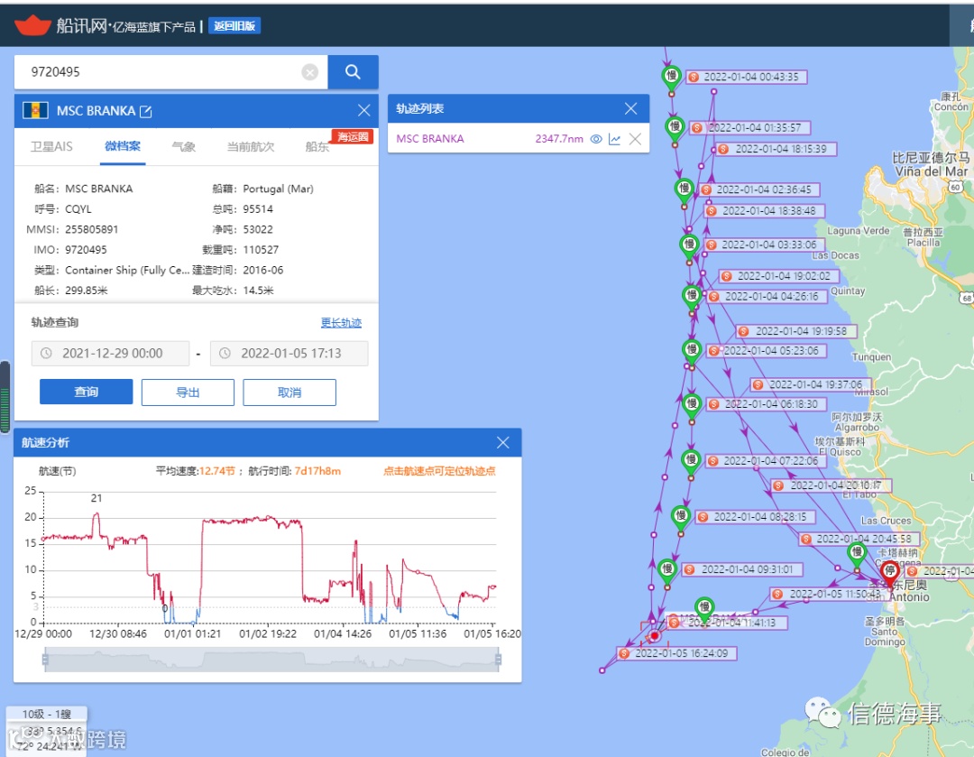Clear the search field text
This screenshot has height=757, width=974.
tap(310, 72)
